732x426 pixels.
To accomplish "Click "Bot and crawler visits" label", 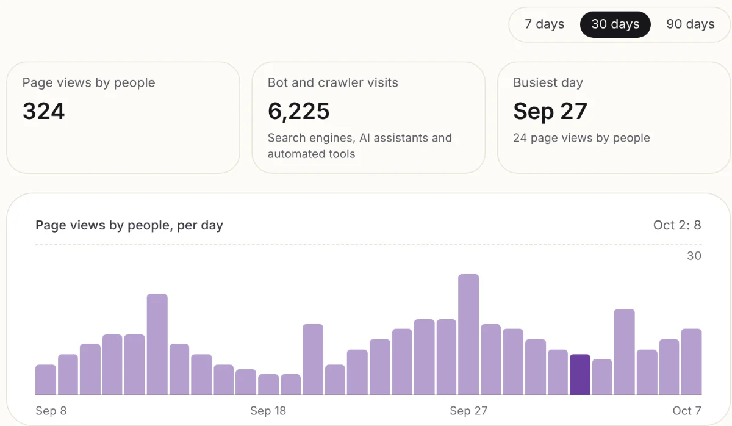I will click(x=333, y=82).
